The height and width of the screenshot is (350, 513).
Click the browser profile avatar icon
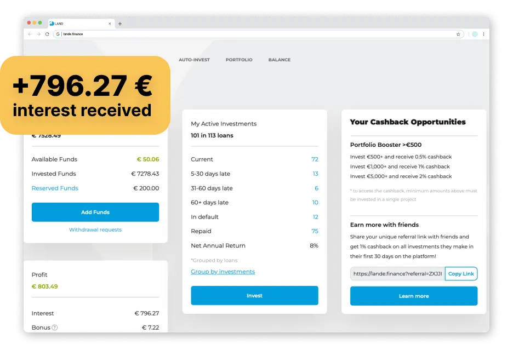475,33
